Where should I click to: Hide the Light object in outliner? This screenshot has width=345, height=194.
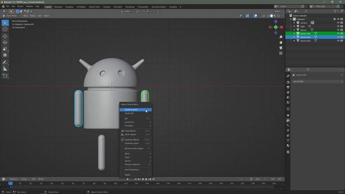(x=338, y=26)
